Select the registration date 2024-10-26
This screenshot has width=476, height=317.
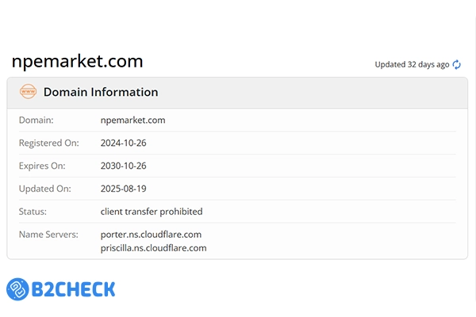(124, 143)
